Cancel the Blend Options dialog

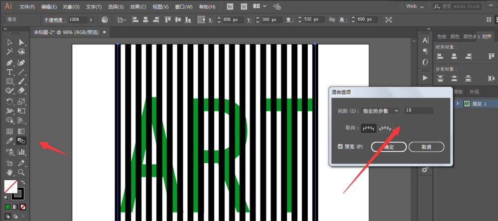click(x=426, y=147)
